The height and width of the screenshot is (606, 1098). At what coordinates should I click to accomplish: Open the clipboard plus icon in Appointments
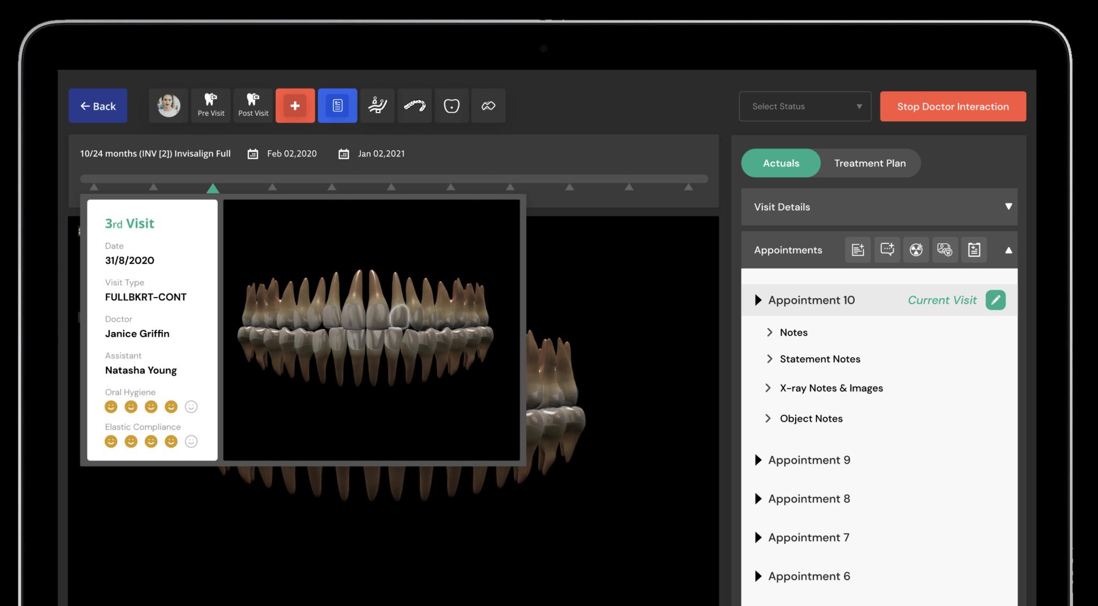click(974, 250)
